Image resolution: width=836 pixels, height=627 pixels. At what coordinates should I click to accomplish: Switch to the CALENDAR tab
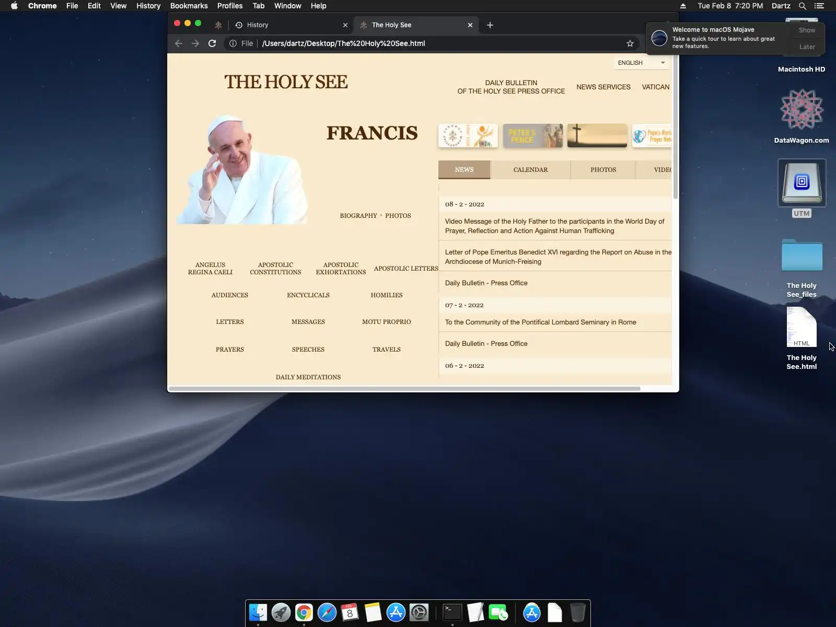[x=530, y=170]
